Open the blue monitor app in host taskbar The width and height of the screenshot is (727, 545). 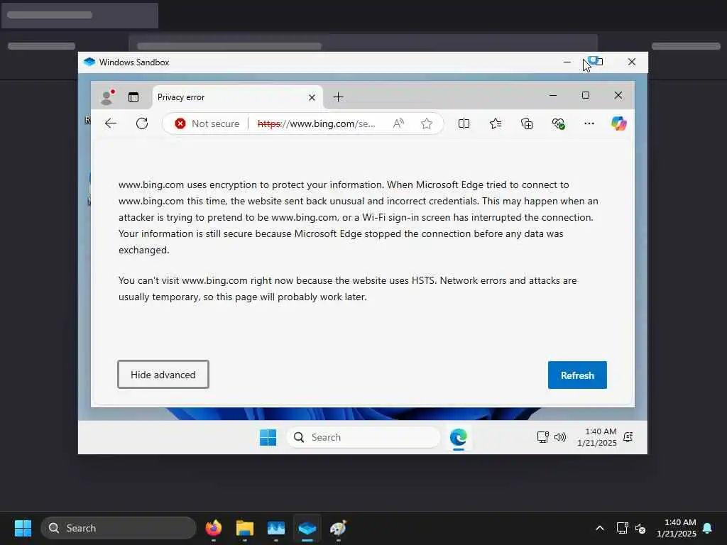click(276, 528)
